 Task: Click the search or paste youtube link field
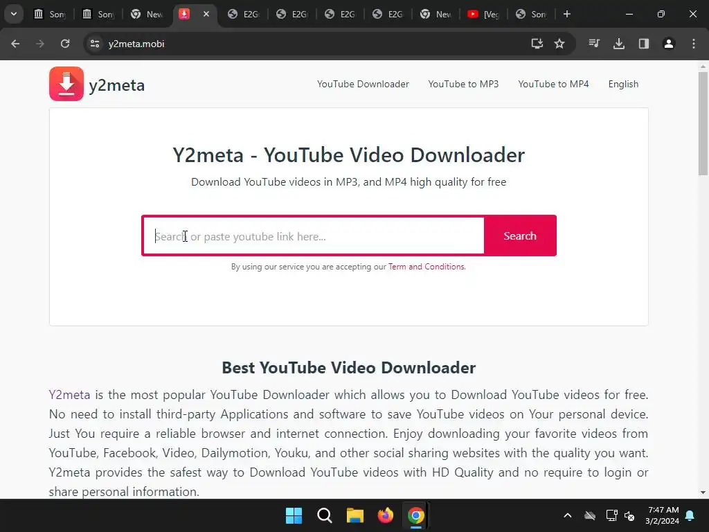tap(314, 236)
